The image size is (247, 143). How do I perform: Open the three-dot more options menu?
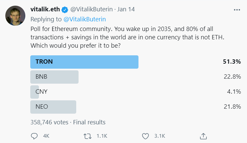click(237, 10)
